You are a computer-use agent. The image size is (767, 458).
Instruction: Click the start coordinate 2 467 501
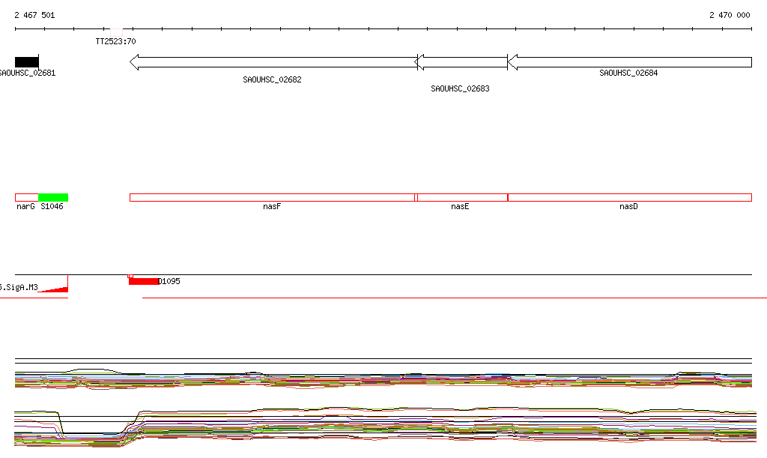click(34, 15)
